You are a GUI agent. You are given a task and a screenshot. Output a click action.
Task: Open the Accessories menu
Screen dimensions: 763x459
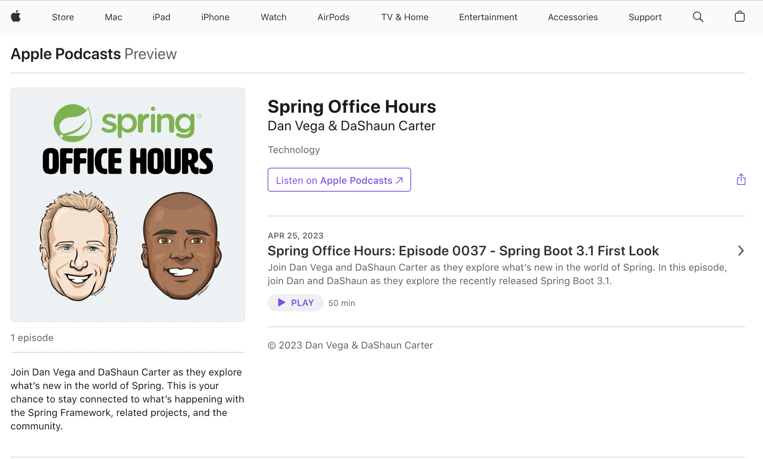pyautogui.click(x=573, y=17)
